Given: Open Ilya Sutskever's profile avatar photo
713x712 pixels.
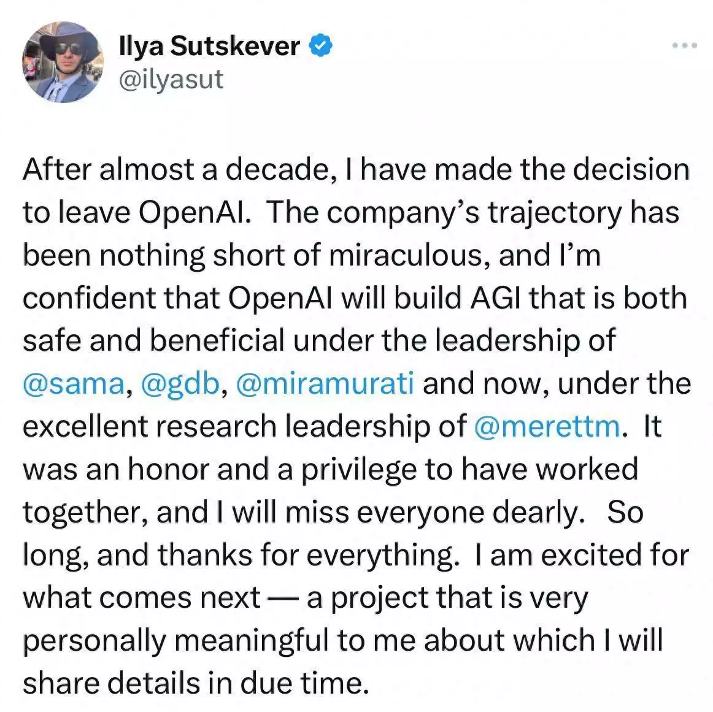Looking at the screenshot, I should tap(63, 63).
